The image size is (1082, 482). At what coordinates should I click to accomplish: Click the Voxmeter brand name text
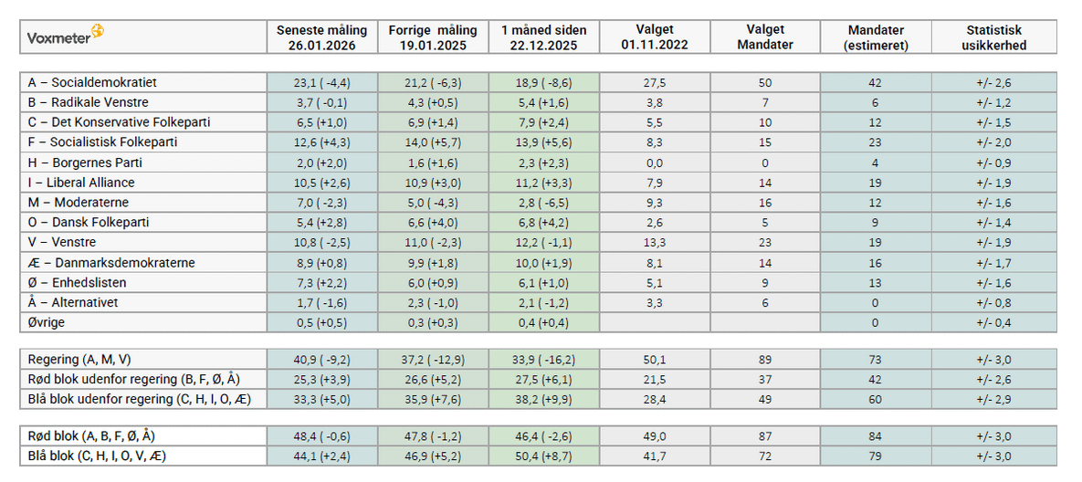coord(58,38)
